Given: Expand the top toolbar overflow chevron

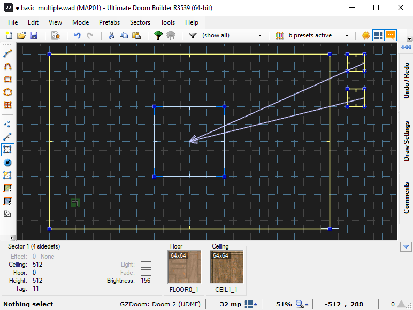Looking at the screenshot, I should [409, 38].
